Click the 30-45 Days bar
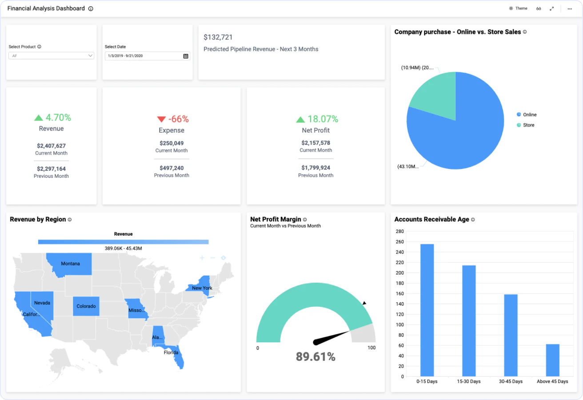Image resolution: width=583 pixels, height=400 pixels. [x=511, y=336]
